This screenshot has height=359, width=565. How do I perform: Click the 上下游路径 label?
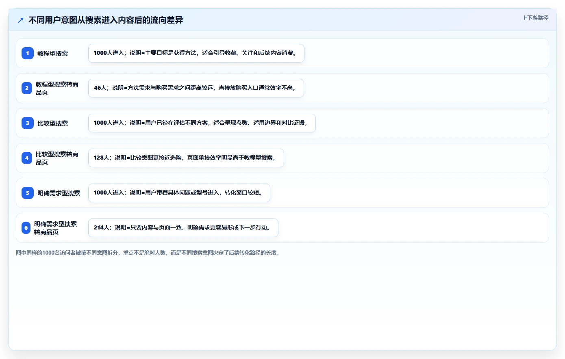coord(535,18)
